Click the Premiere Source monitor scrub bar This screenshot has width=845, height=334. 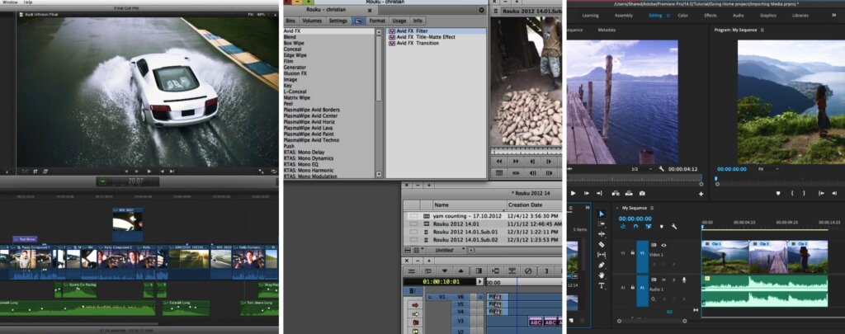click(635, 181)
